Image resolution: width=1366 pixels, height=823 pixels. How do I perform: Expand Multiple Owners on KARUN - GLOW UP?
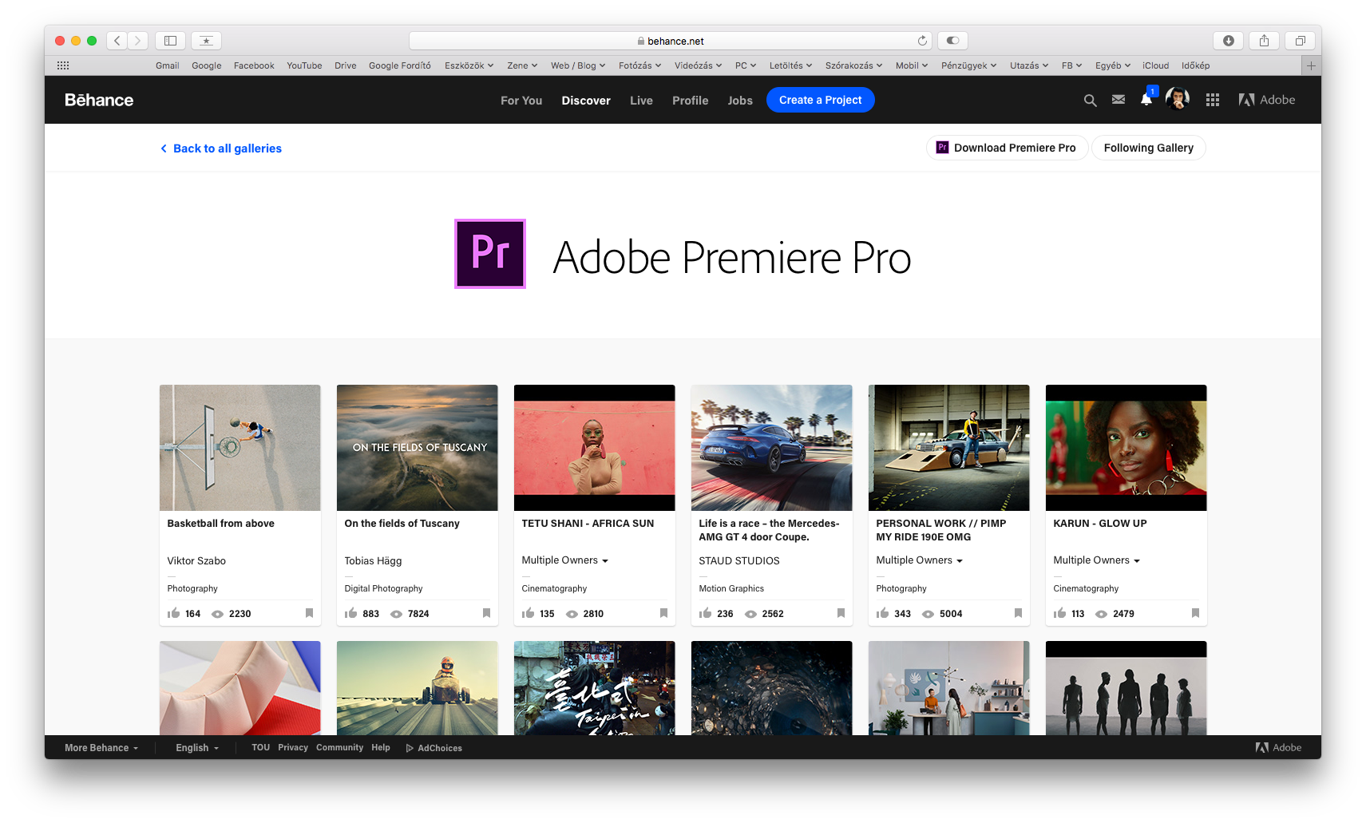tap(1096, 560)
